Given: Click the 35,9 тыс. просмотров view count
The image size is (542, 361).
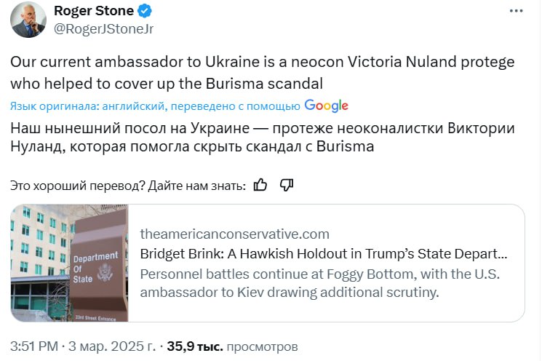Looking at the screenshot, I should 195,346.
